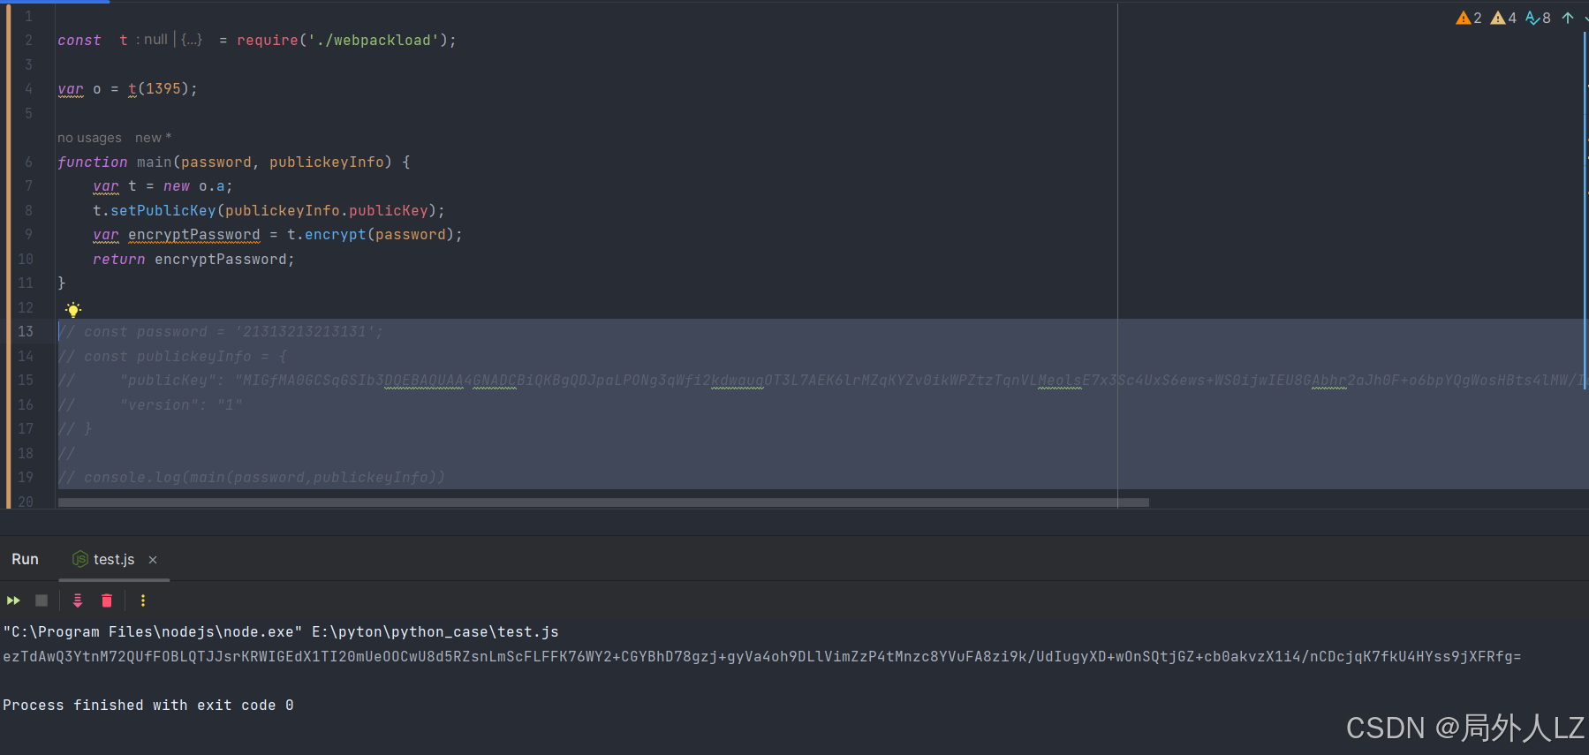Click the scroll-to-end console icon
Viewport: 1589px width, 755px height.
(78, 600)
